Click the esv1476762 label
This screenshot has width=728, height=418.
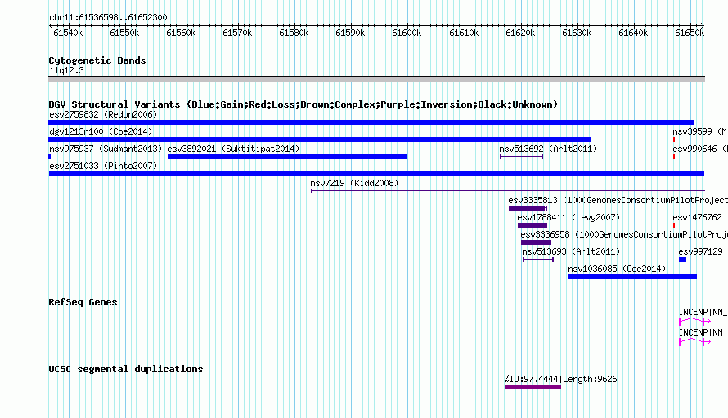[x=698, y=217]
